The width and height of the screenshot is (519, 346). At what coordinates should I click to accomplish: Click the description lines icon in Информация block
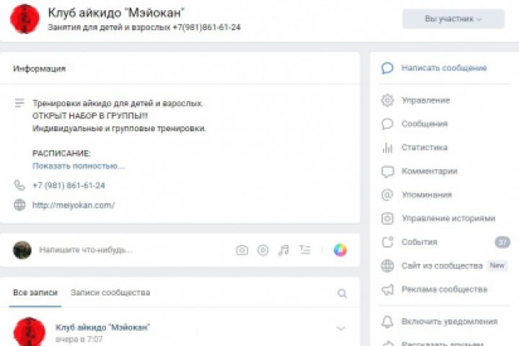pos(19,103)
